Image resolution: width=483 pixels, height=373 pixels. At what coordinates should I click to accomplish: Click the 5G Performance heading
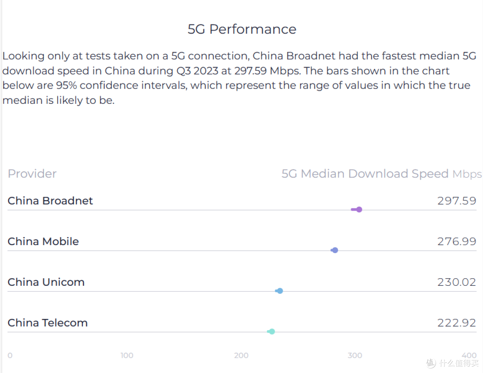(x=242, y=29)
